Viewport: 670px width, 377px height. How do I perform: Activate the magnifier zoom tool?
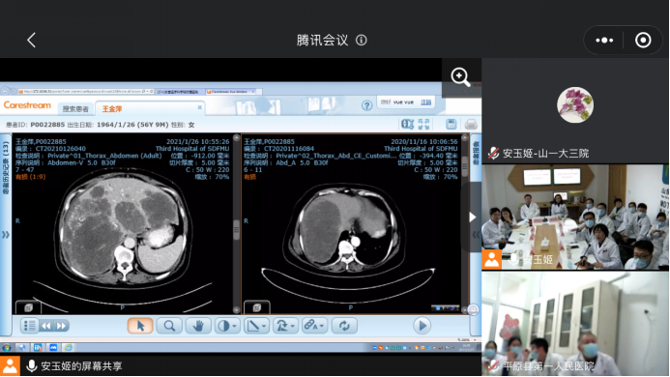point(169,326)
